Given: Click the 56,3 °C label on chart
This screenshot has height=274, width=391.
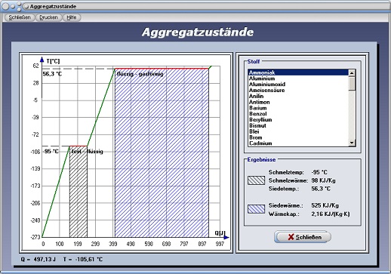Looking at the screenshot, I should point(52,74).
